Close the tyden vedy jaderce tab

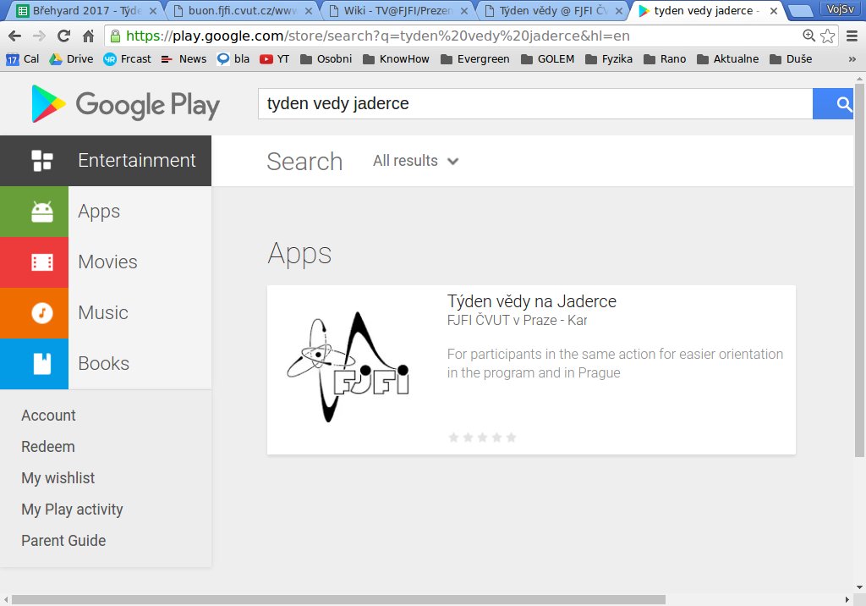(774, 10)
